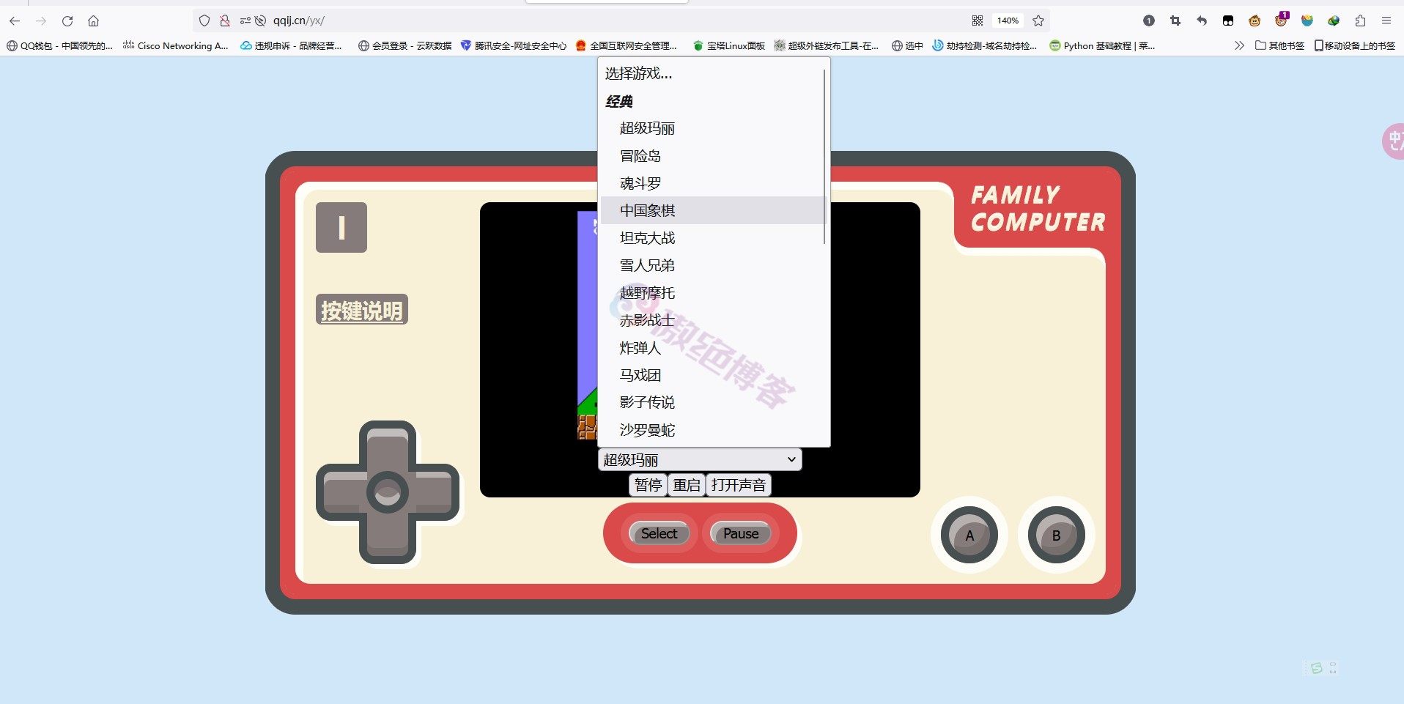Click the player I indicator block
The image size is (1404, 704).
(341, 228)
